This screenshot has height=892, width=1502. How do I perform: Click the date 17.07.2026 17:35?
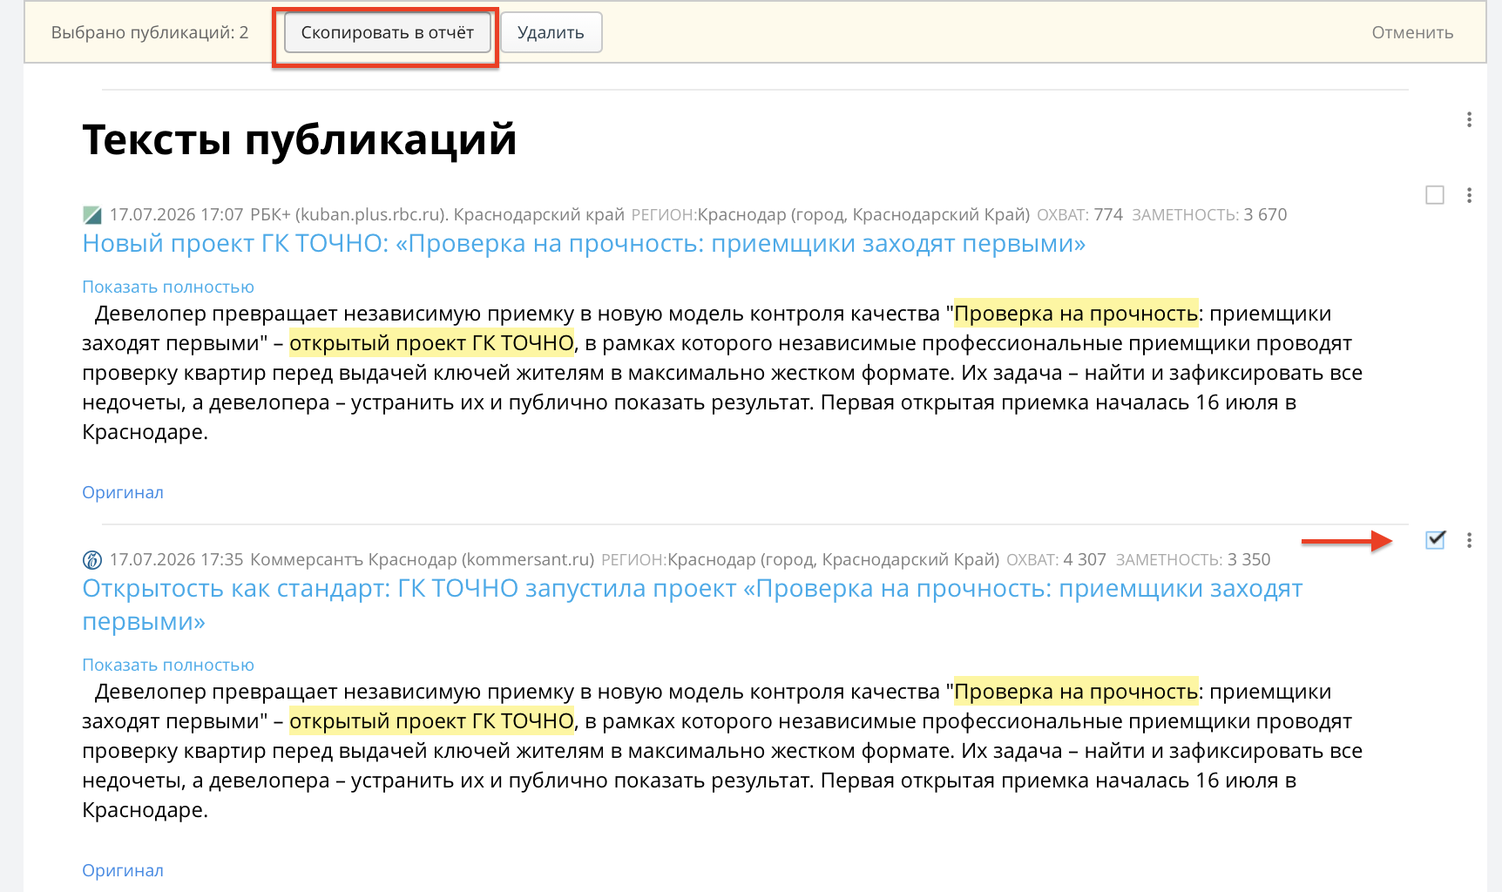pos(176,559)
